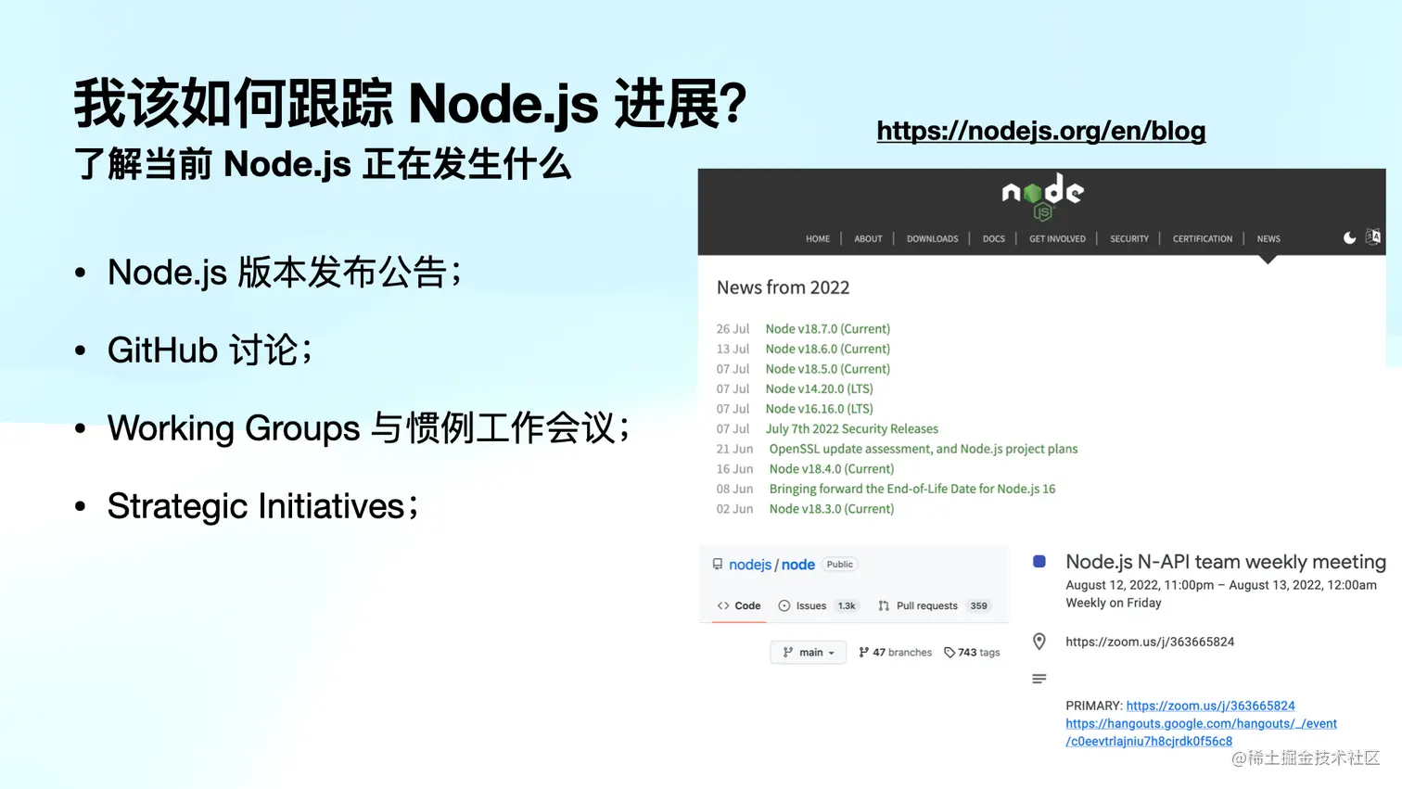This screenshot has height=789, width=1402.
Task: Open End-of-Life Date for Node.js 16 post
Action: click(911, 489)
